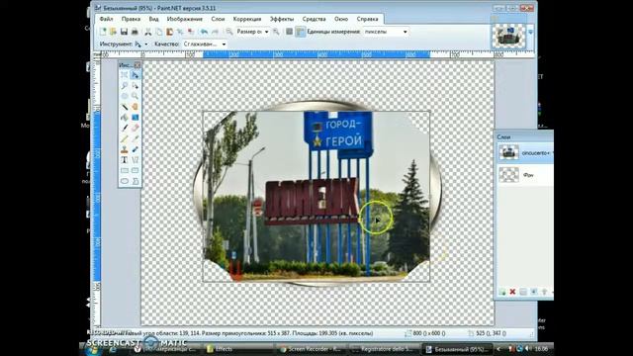Select the Recolor tool
Image resolution: width=633 pixels, height=356 pixels.
[x=135, y=149]
